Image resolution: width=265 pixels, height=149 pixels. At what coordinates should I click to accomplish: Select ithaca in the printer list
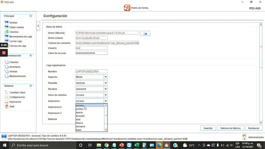[90, 123]
